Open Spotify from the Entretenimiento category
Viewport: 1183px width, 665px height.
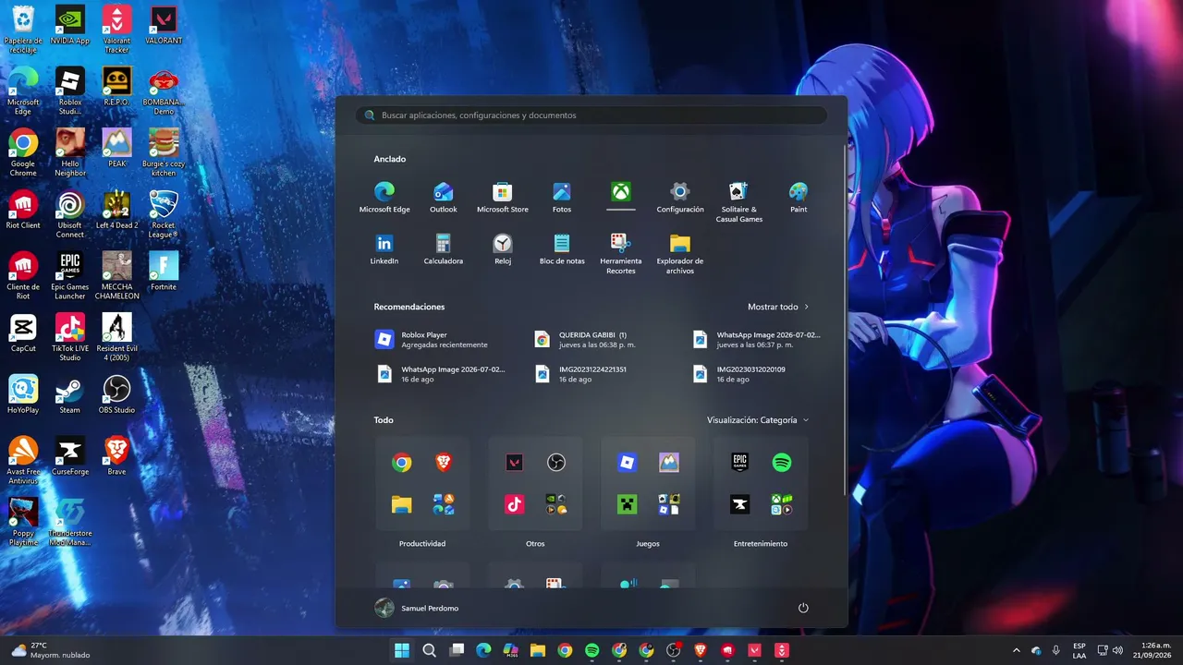click(x=782, y=463)
